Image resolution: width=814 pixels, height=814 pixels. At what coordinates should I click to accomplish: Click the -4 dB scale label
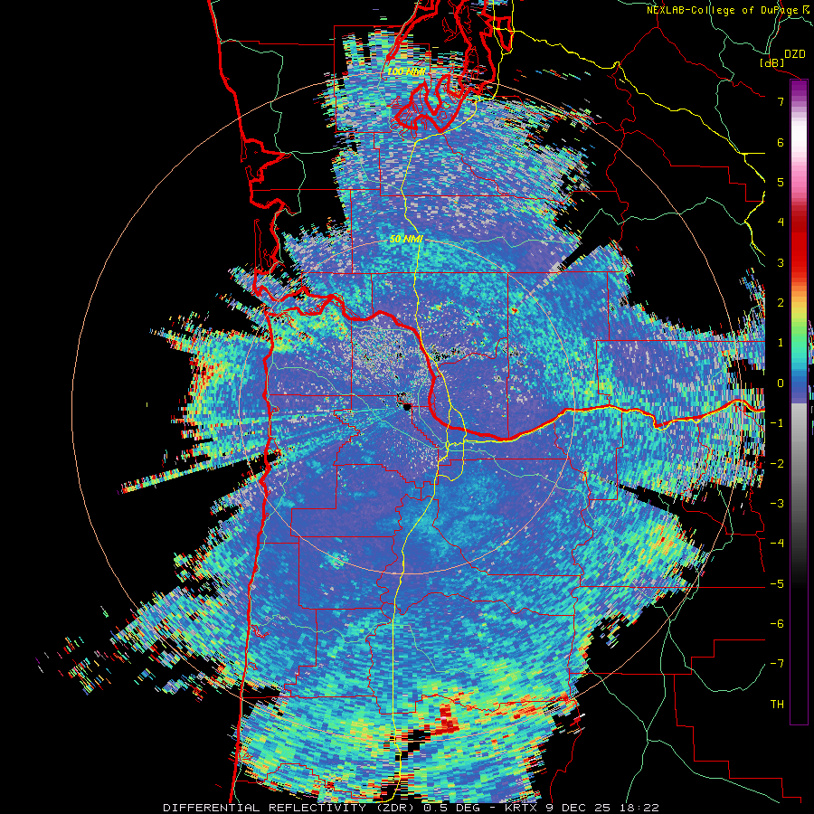[x=777, y=544]
